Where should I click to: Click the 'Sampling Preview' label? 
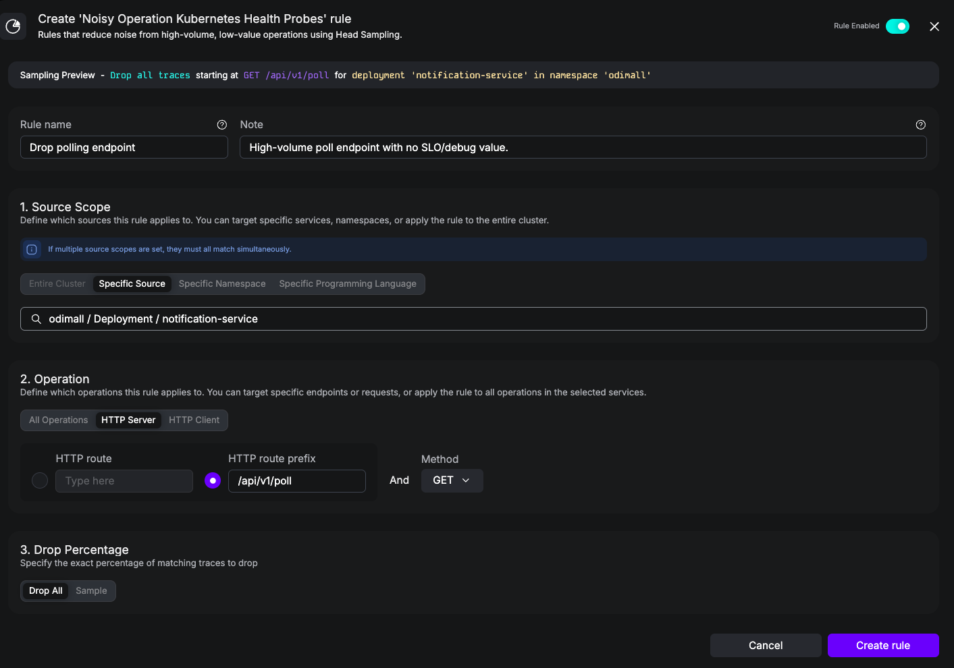[x=57, y=75]
